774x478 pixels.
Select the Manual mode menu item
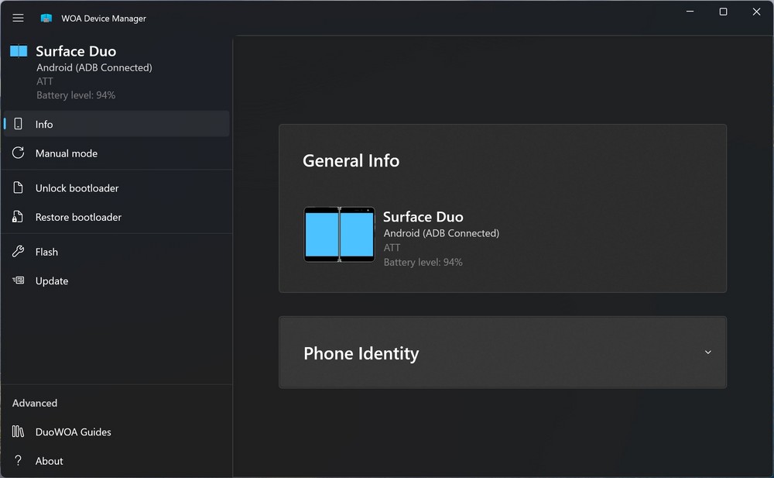pos(67,153)
